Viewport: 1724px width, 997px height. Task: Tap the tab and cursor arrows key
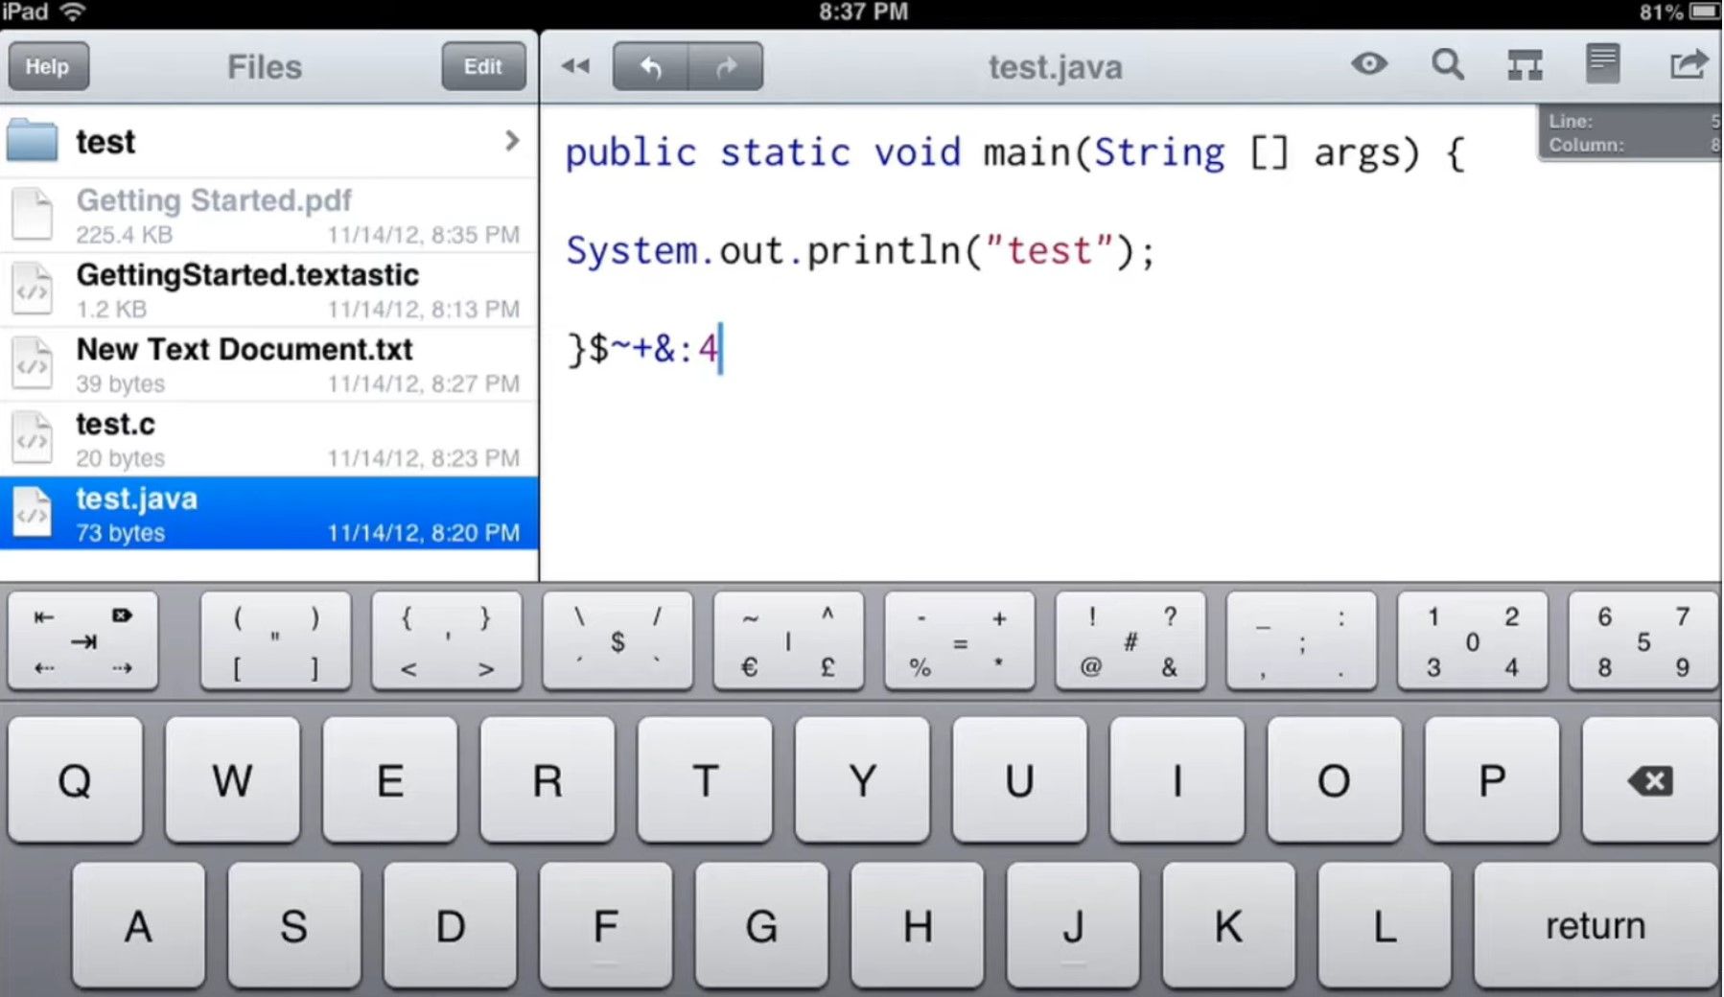(82, 641)
